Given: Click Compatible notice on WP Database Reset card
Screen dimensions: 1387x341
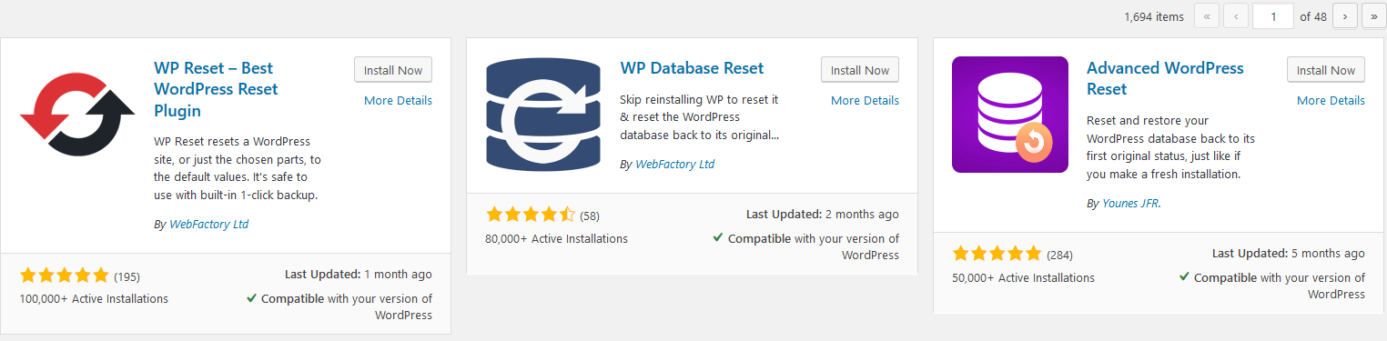Looking at the screenshot, I should point(805,246).
